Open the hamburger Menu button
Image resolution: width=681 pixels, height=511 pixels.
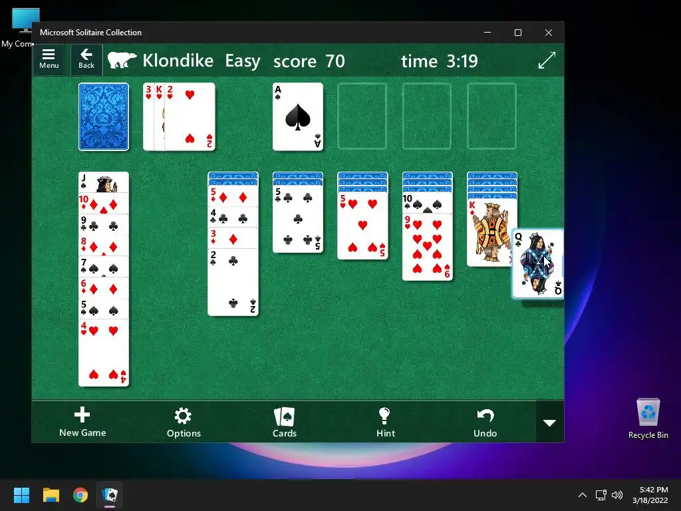click(x=49, y=59)
